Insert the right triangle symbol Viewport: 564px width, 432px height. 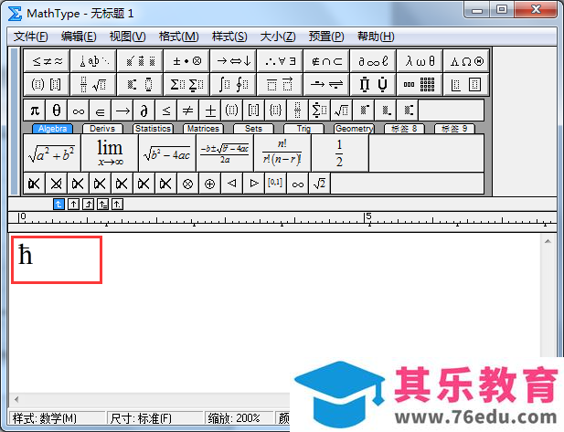click(x=253, y=184)
